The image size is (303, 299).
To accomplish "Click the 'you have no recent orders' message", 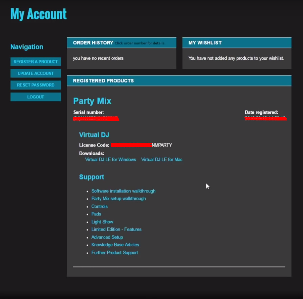I will pos(98,58).
